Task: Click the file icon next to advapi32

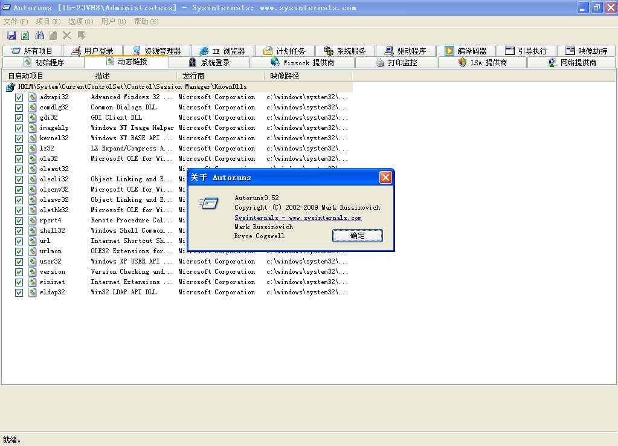Action: pos(32,97)
